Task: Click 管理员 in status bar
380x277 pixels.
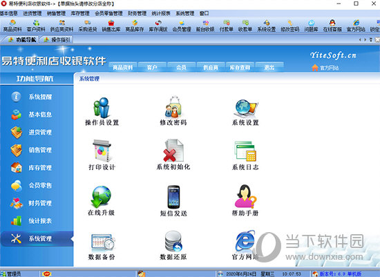Action: [x=11, y=274]
